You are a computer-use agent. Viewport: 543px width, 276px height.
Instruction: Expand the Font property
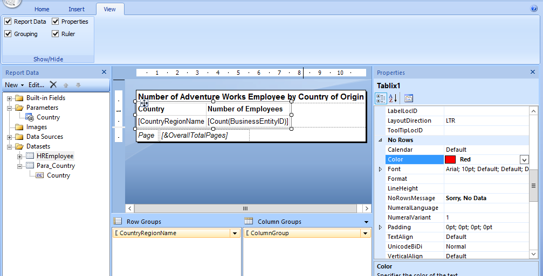click(x=380, y=169)
